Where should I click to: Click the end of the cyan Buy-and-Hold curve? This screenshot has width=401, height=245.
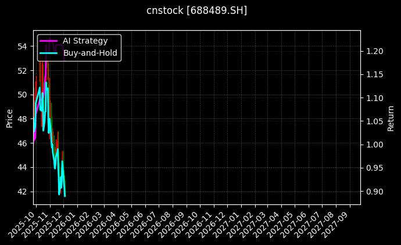65,196
